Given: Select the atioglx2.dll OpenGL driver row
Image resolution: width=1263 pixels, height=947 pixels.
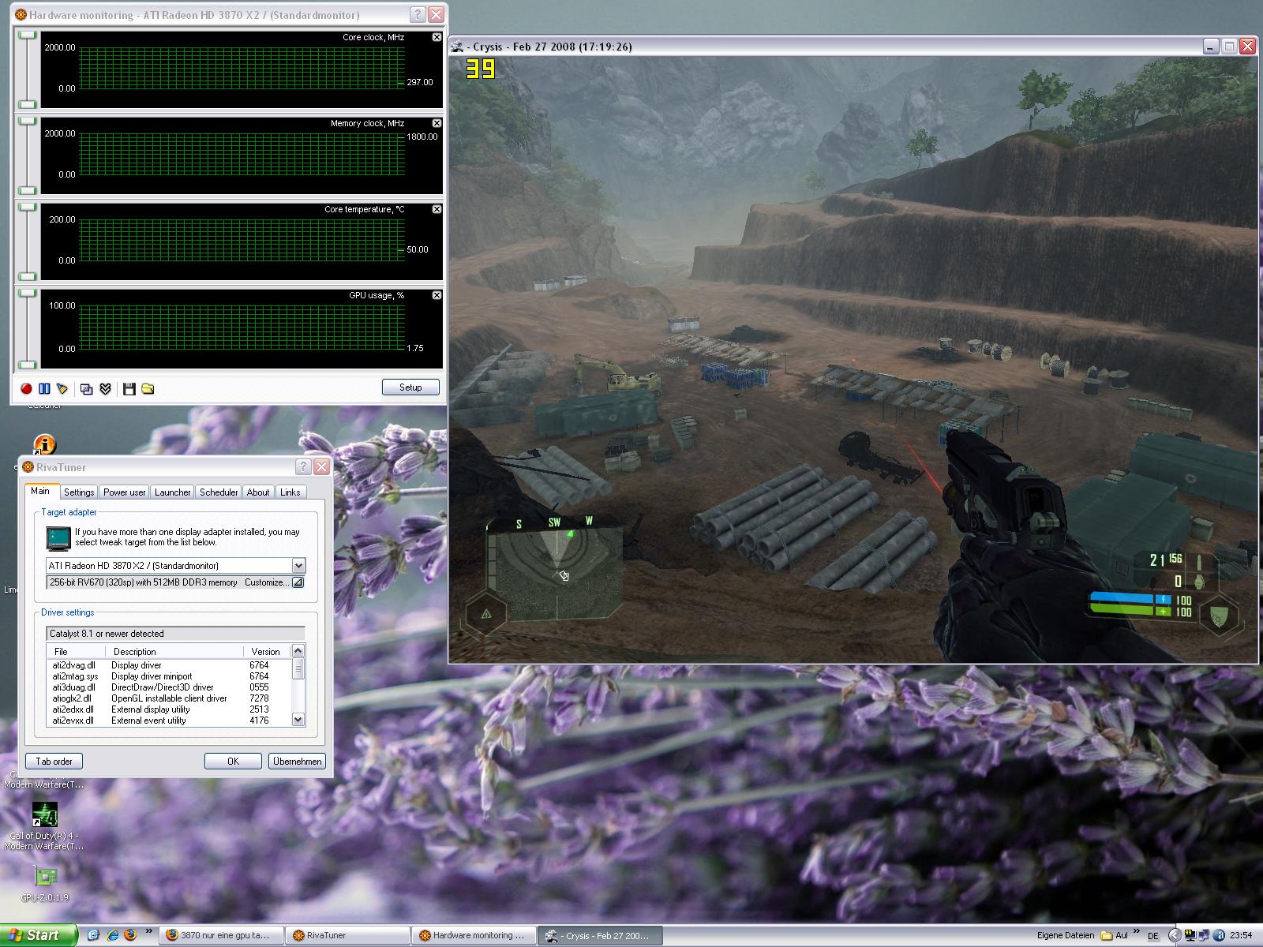Looking at the screenshot, I should click(169, 698).
